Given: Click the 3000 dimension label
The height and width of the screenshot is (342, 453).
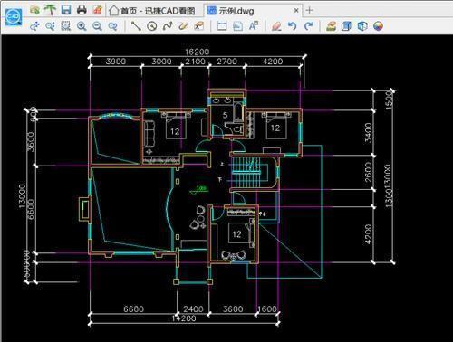Looking at the screenshot, I should (x=161, y=62).
